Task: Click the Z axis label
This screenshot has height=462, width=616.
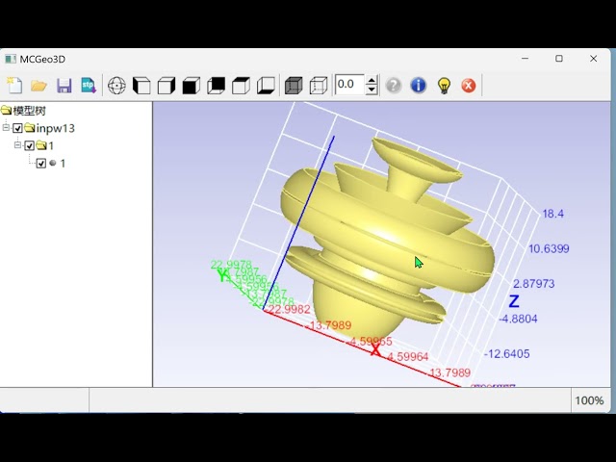Action: [x=514, y=301]
